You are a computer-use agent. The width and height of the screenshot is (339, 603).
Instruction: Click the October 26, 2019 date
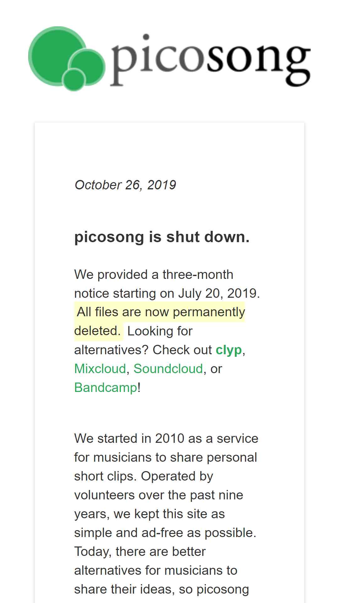click(125, 185)
